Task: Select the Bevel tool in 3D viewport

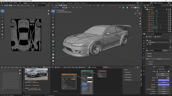Action: 53,48
